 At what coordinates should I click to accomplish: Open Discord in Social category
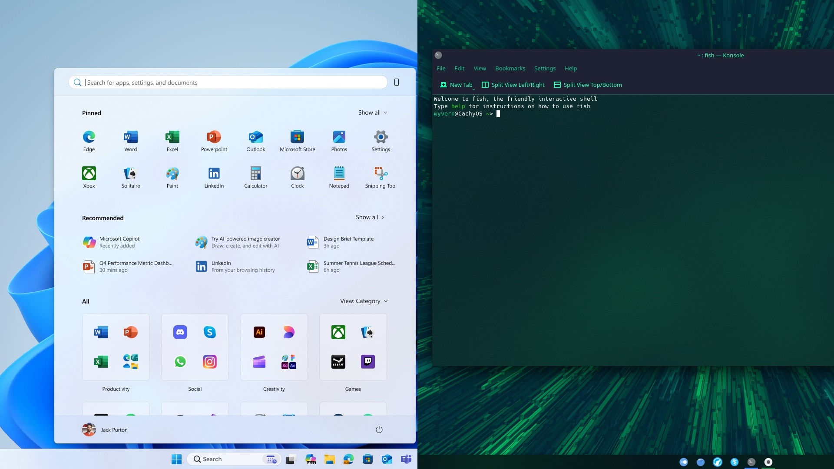pos(180,332)
